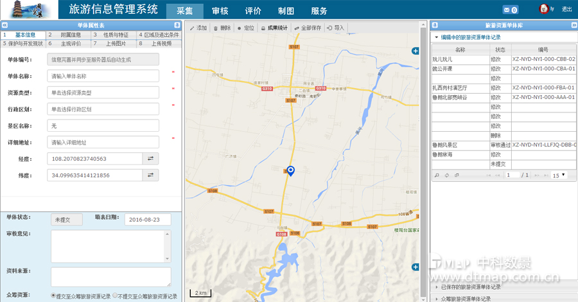This screenshot has width=578, height=302.
Task: Expand the 已保存的旅游资源单体记录 section
Action: click(437, 287)
